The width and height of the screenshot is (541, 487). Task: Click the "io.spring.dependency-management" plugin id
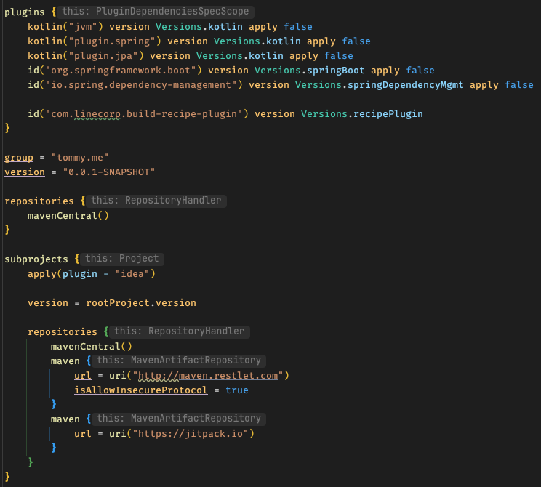coord(141,85)
